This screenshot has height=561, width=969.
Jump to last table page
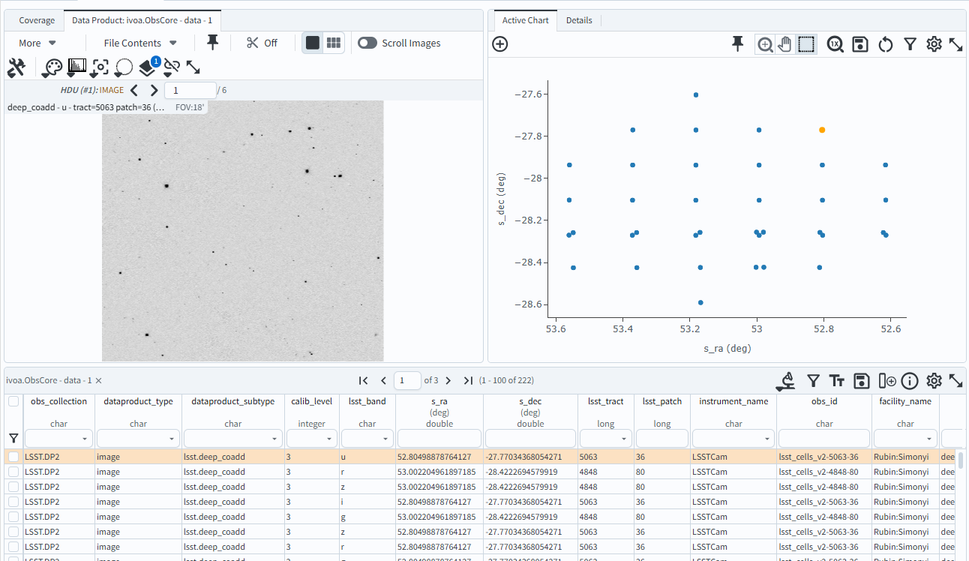click(468, 381)
